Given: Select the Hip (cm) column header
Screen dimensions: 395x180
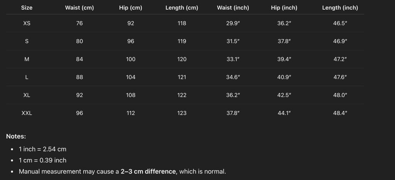Looking at the screenshot, I should [x=131, y=8].
